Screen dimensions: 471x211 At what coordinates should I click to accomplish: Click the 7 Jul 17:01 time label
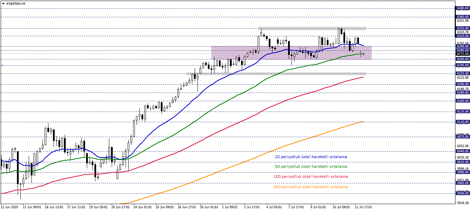(x=296, y=207)
